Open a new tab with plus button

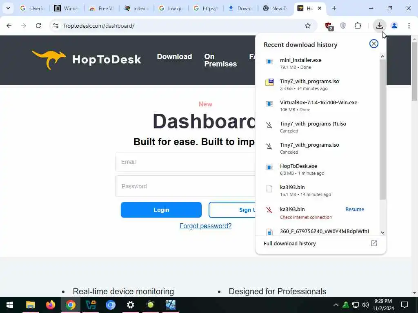click(334, 8)
